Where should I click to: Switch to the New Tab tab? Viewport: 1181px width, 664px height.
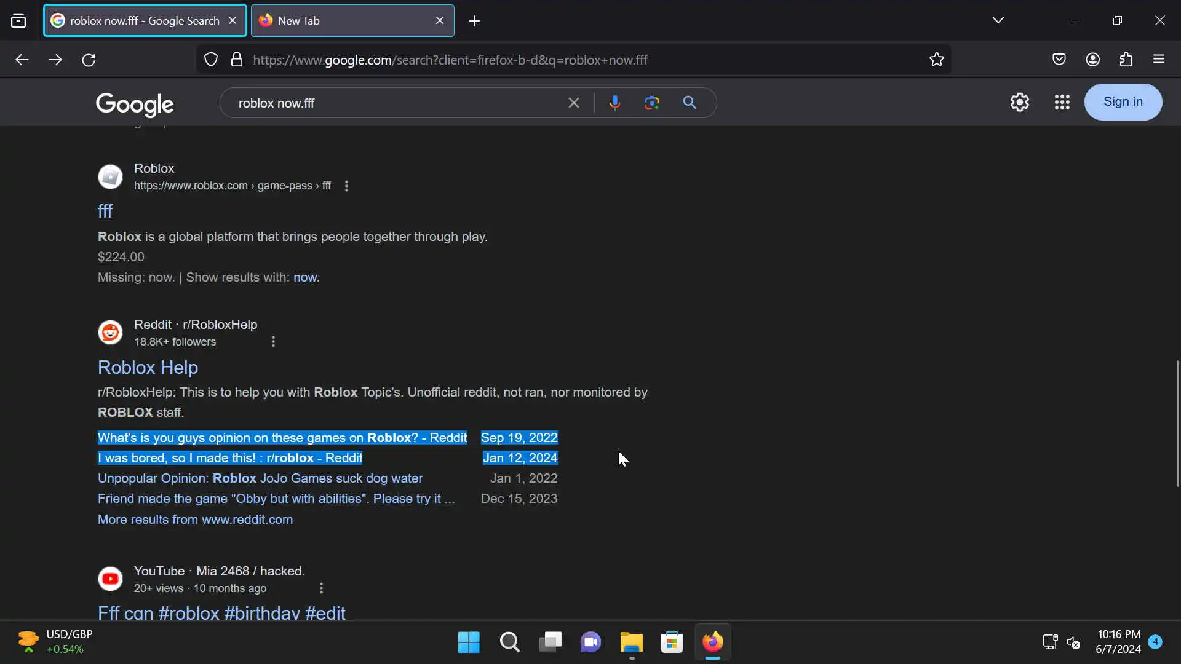344,20
